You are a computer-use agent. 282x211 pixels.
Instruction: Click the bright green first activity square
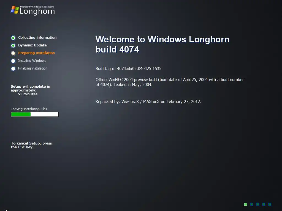click(245, 204)
